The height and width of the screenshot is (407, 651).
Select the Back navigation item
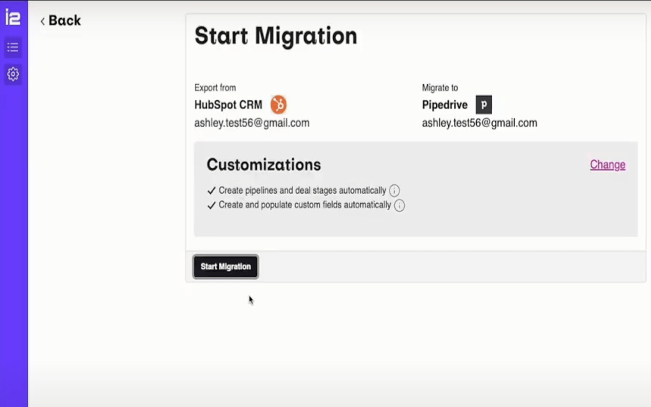61,21
